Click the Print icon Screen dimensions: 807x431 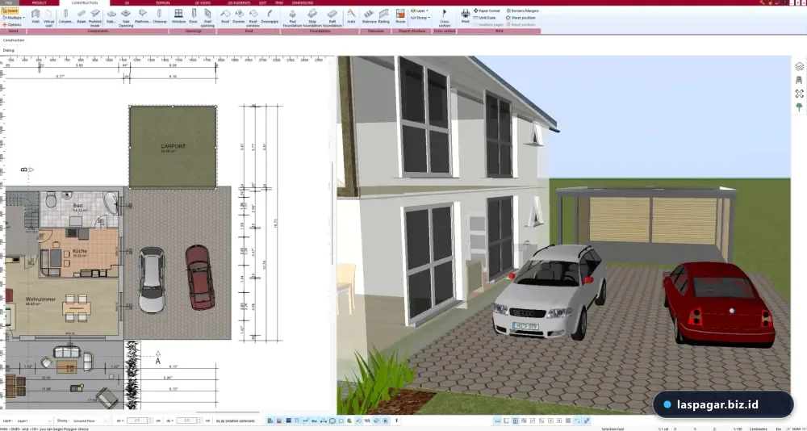pyautogui.click(x=466, y=16)
